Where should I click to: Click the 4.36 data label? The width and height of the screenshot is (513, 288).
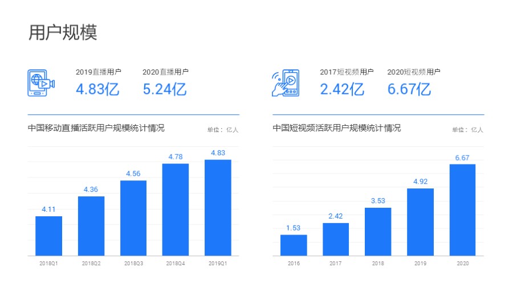point(91,190)
